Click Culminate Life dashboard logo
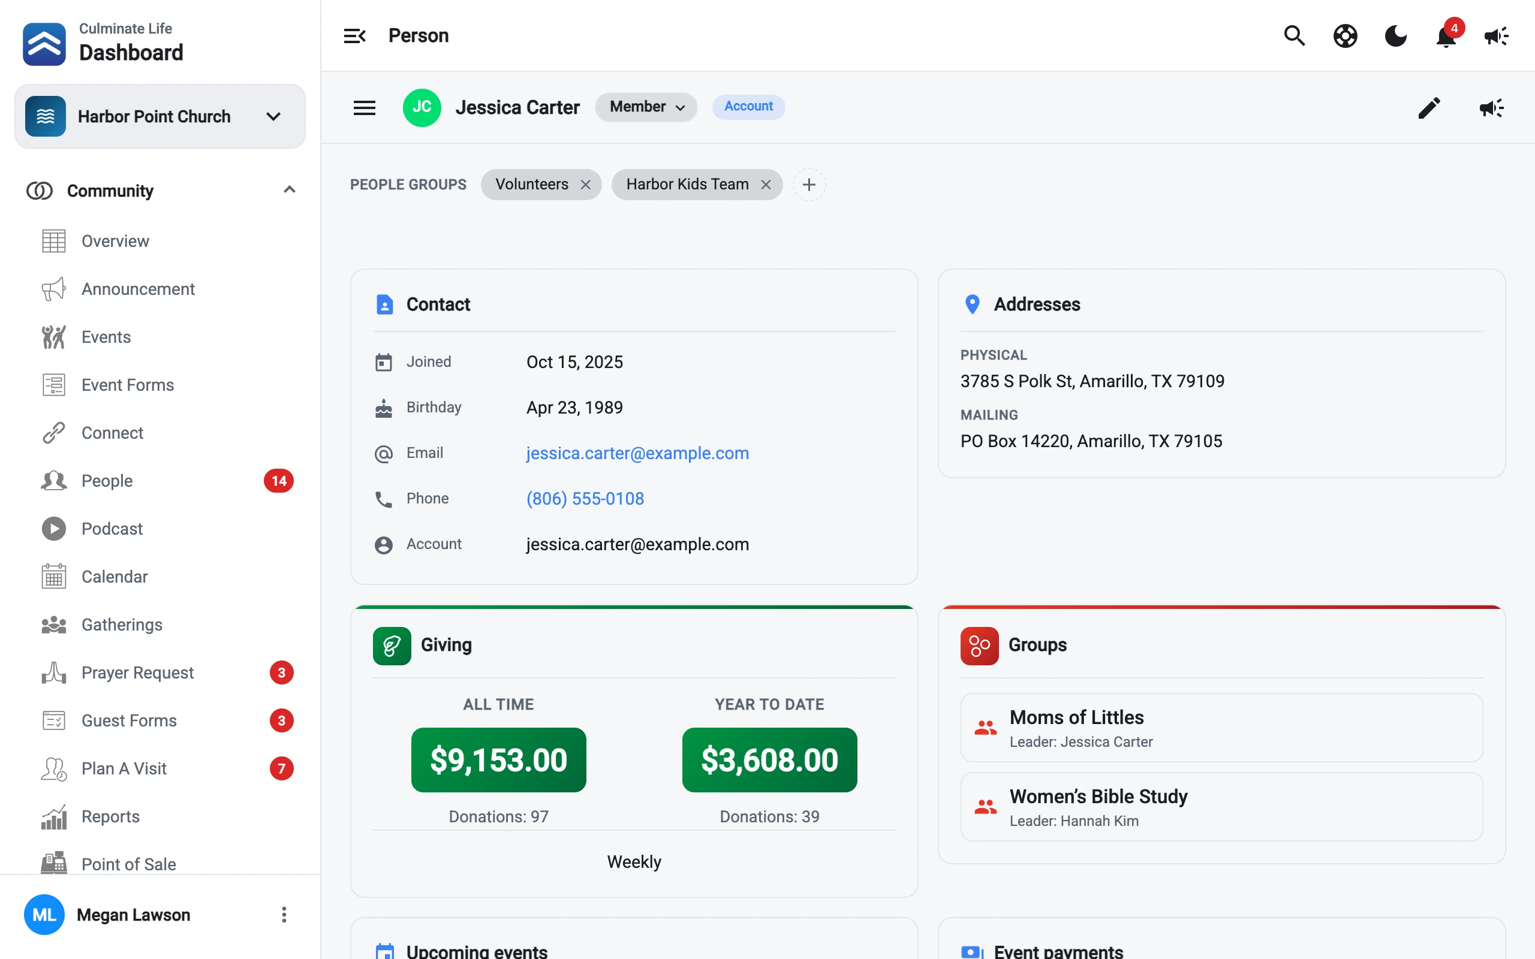 (44, 44)
